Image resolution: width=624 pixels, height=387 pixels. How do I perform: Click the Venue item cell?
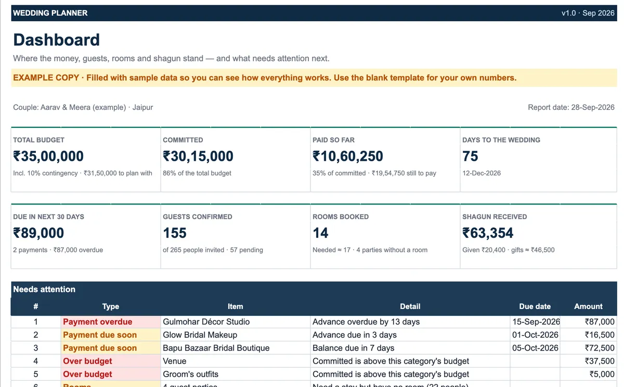236,361
